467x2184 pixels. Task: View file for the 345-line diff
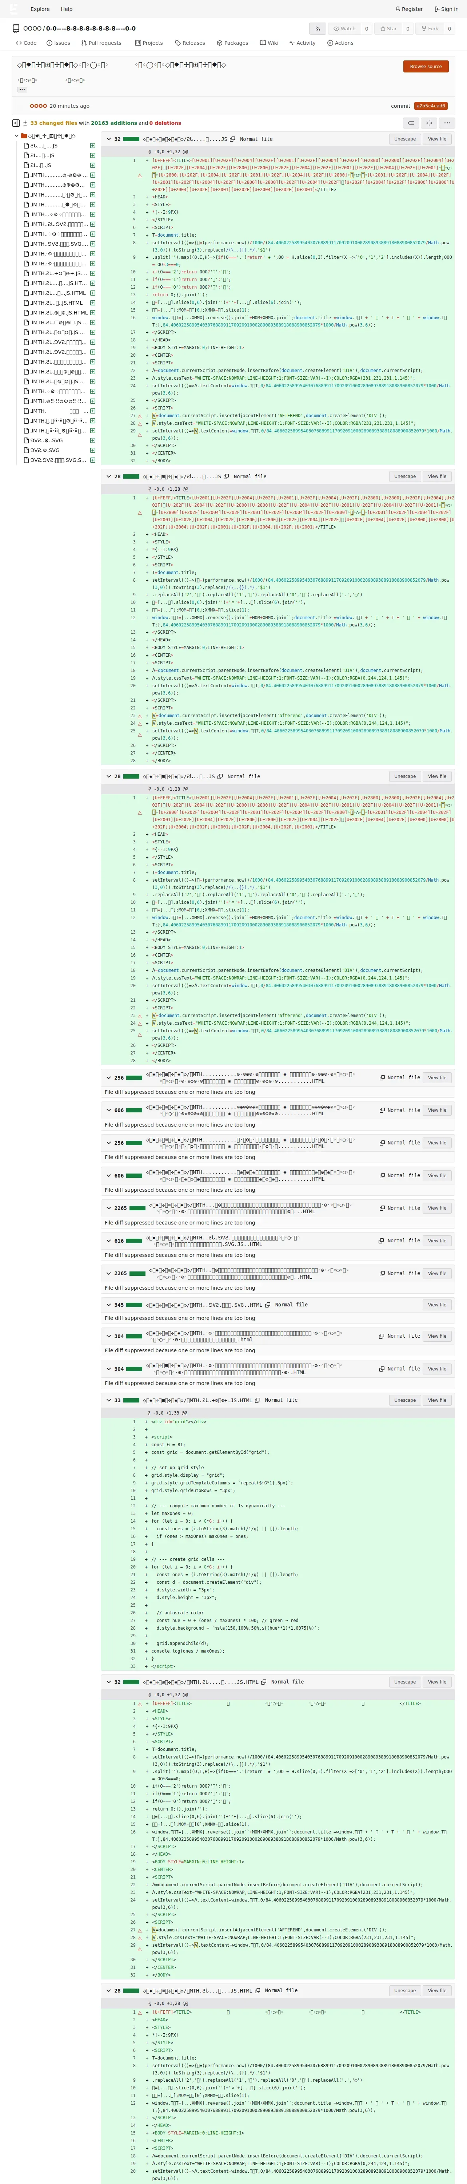437,1305
